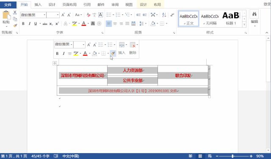
Task: Click the 登录 sign-in link
Action: 267,4
